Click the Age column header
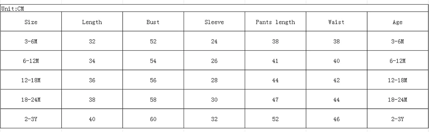This screenshot has width=429, height=132. [x=397, y=22]
